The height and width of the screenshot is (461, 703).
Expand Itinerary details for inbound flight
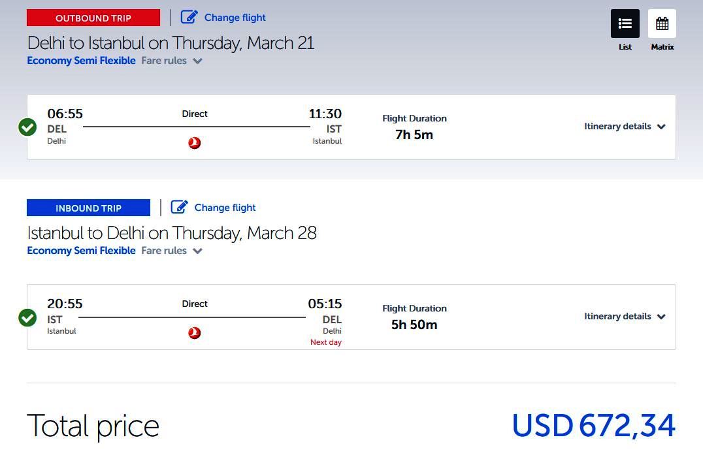pos(625,316)
